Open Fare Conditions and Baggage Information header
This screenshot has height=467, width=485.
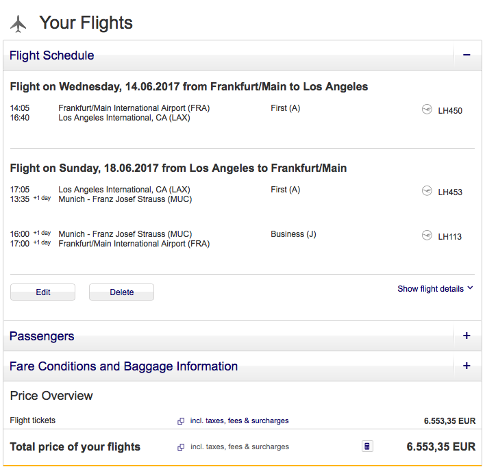(124, 366)
